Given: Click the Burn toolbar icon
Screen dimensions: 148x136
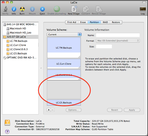Looking at the screenshot, I should pyautogui.click(x=22, y=9).
